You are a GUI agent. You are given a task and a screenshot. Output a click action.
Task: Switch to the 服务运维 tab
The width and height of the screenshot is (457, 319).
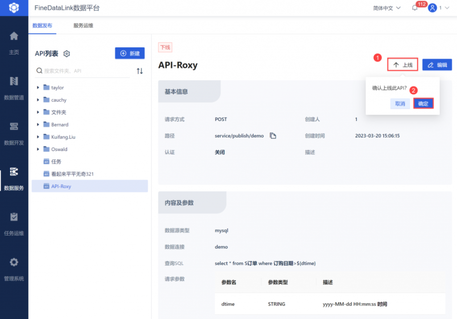tap(83, 25)
